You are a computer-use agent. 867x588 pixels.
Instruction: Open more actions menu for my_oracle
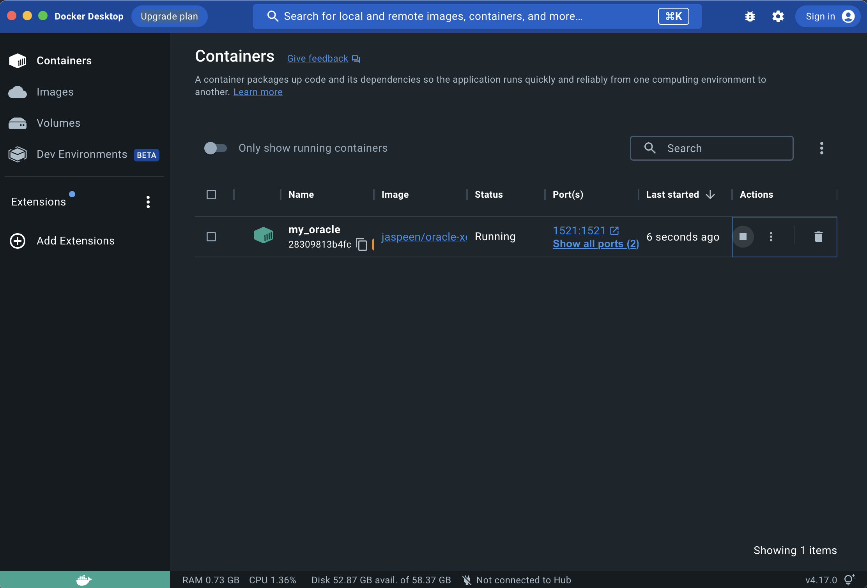[x=771, y=237]
